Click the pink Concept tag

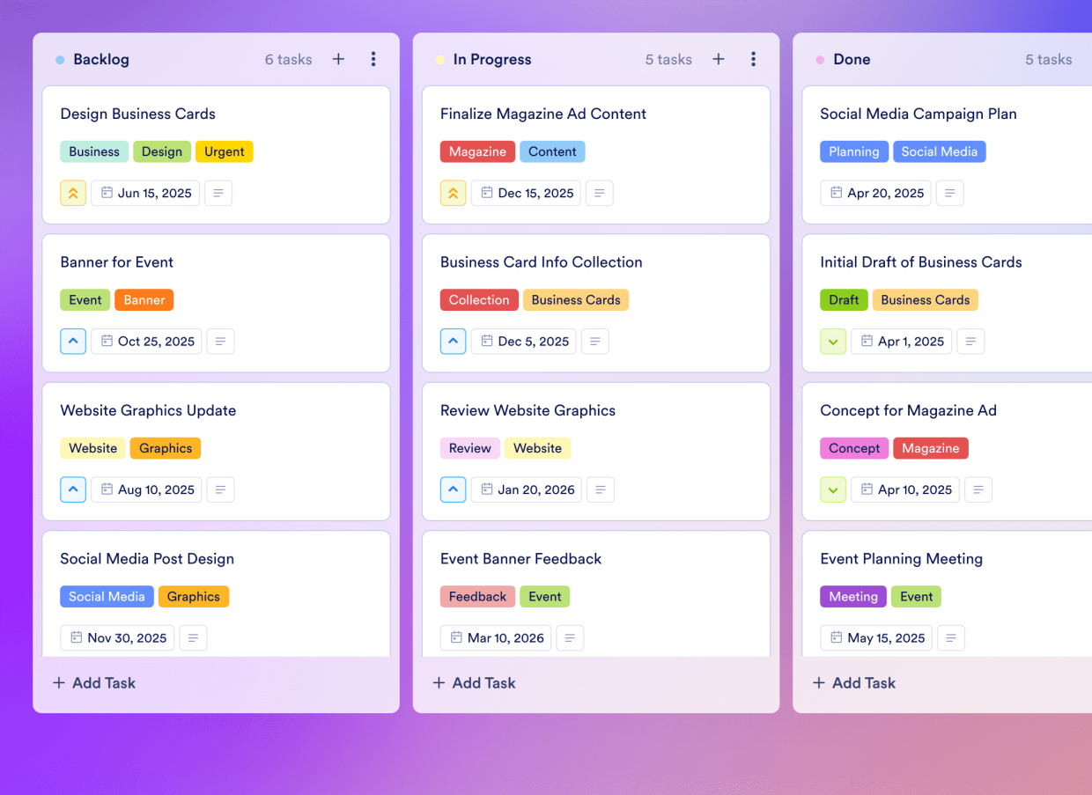pyautogui.click(x=854, y=448)
